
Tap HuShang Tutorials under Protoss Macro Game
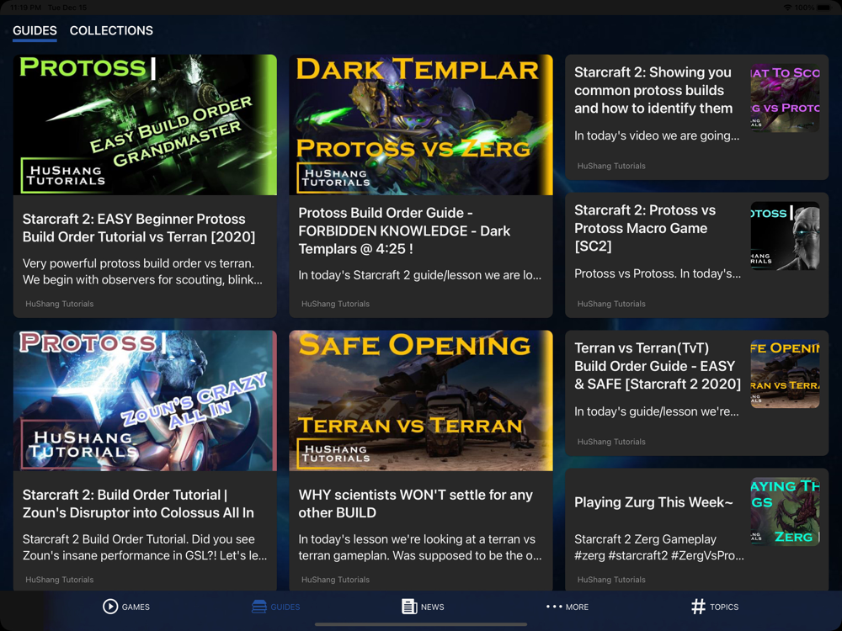click(x=611, y=304)
